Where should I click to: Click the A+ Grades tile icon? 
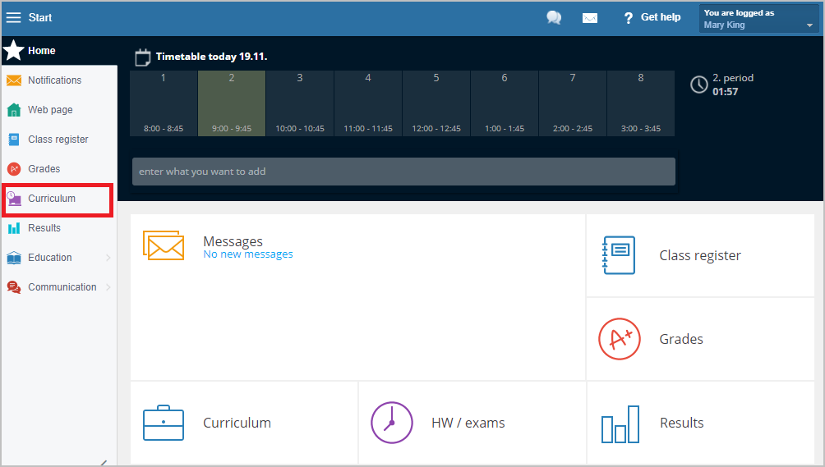click(x=620, y=339)
